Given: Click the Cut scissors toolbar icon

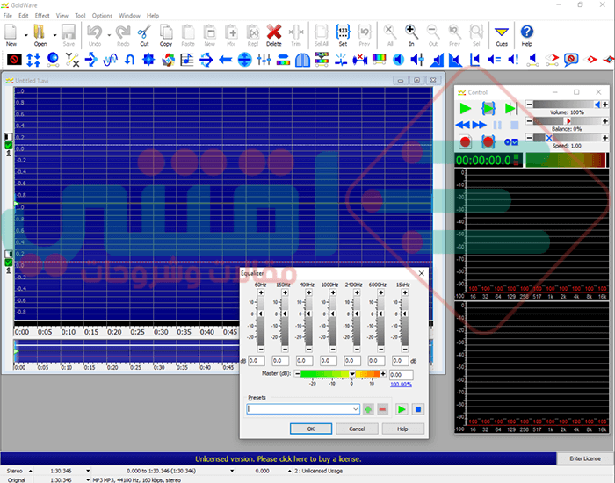Looking at the screenshot, I should tap(144, 35).
